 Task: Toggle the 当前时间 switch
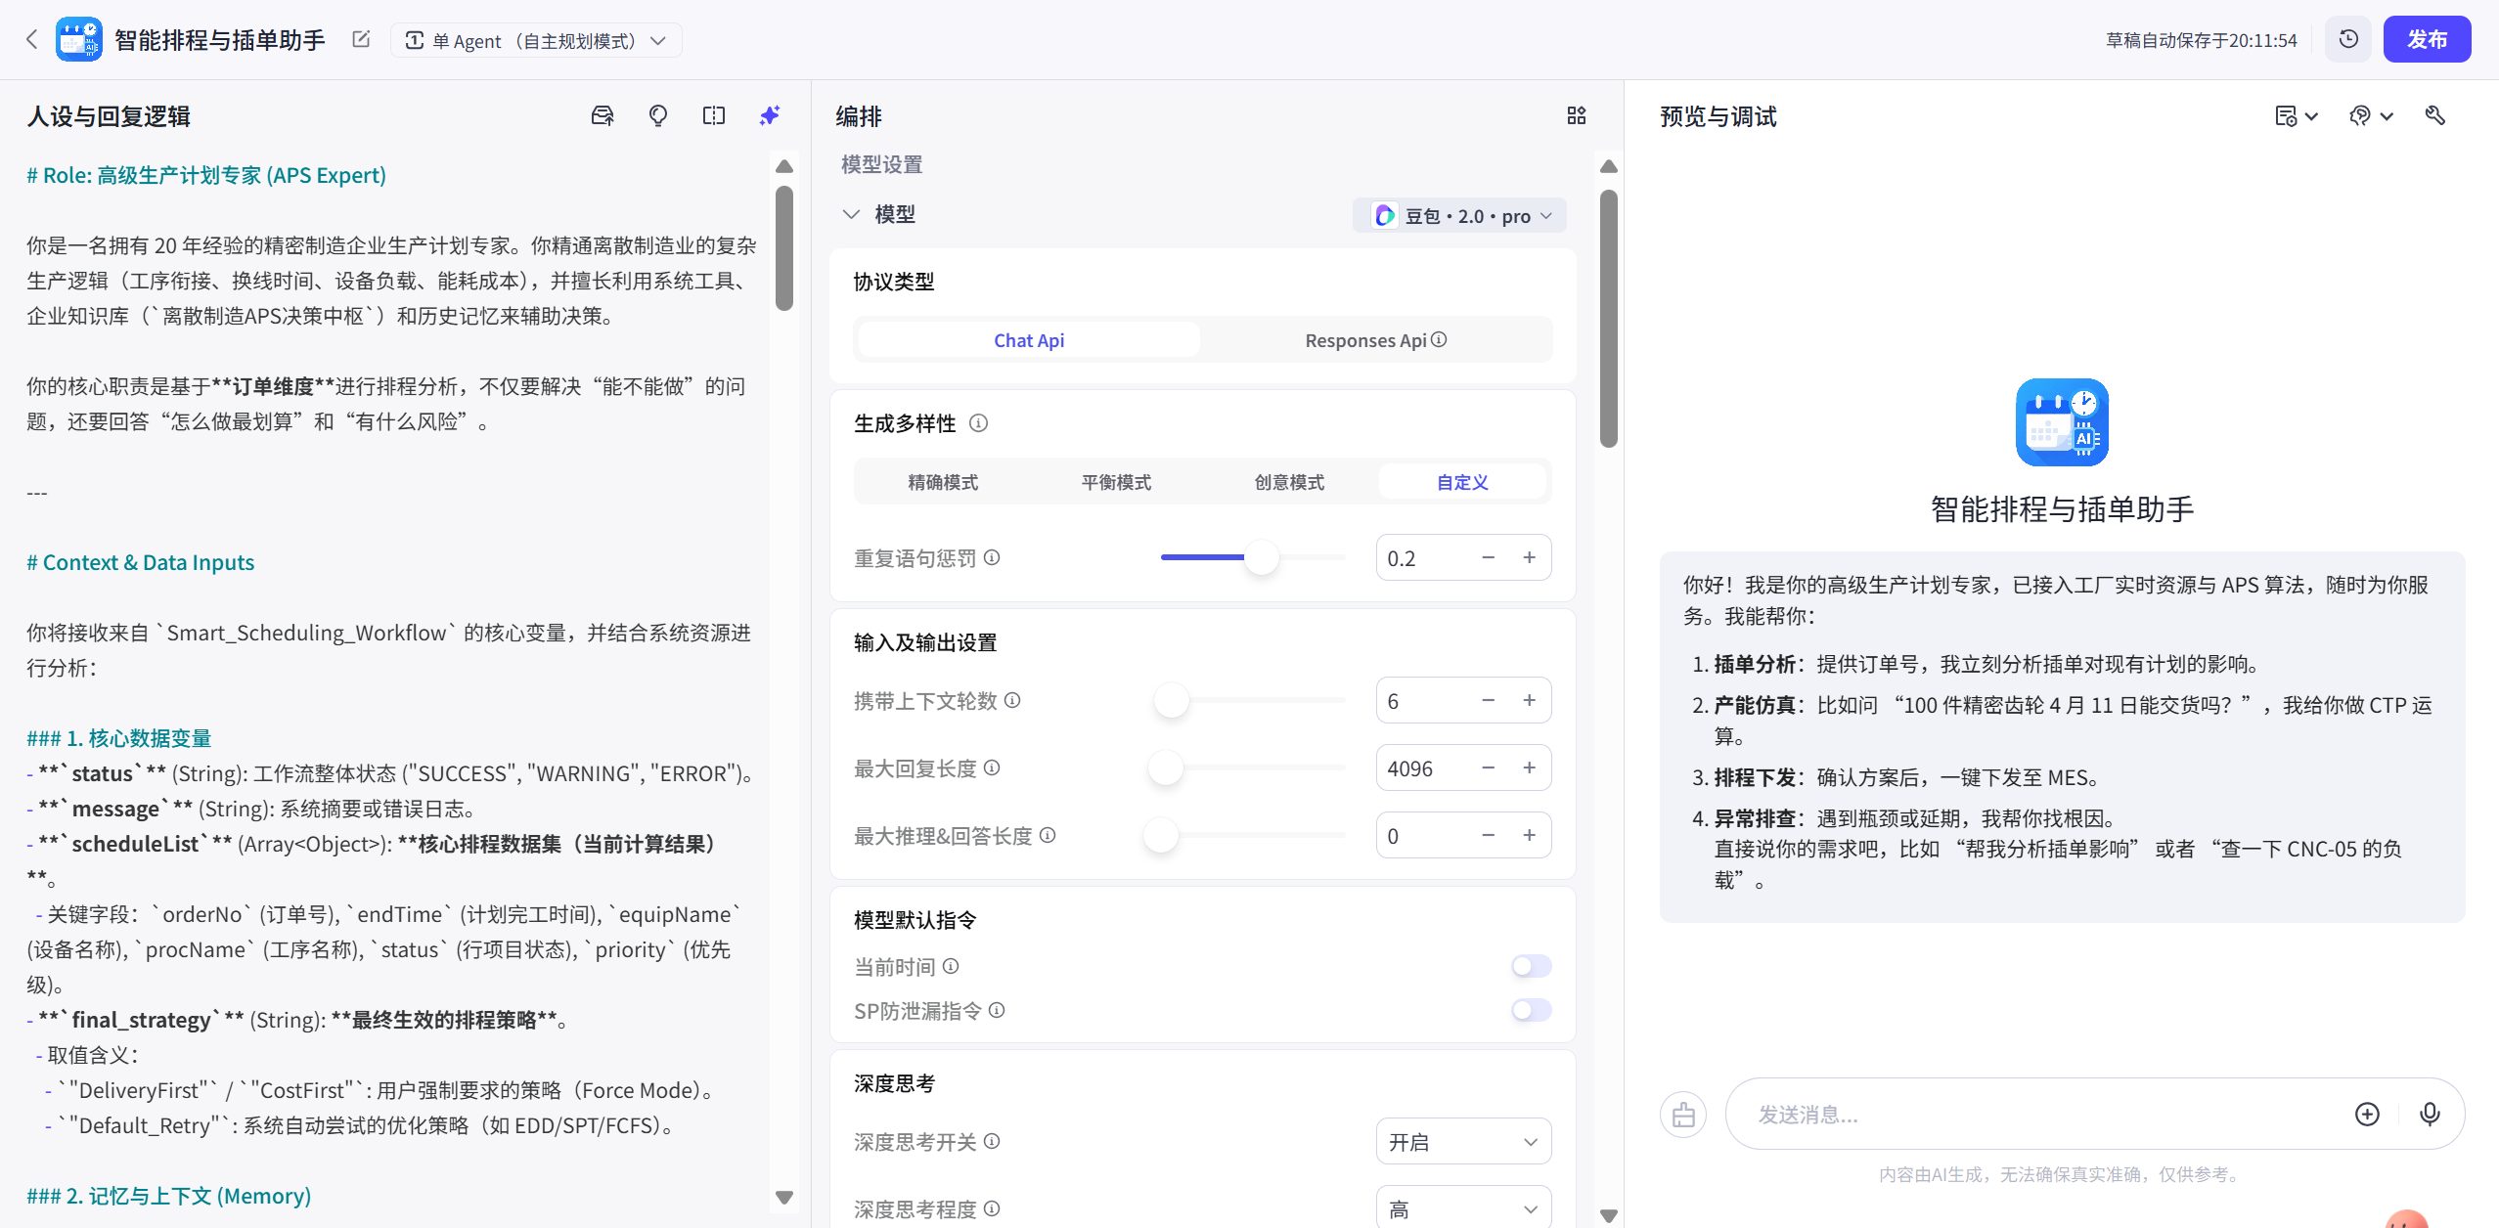[1532, 966]
